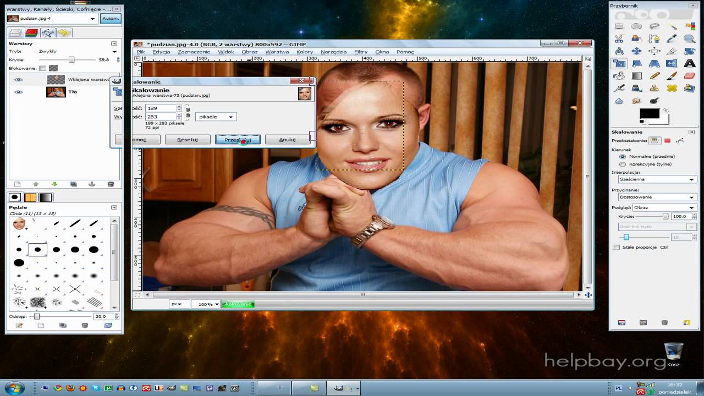The width and height of the screenshot is (704, 396).
Task: Select the Flip tool
Action: pos(672,64)
